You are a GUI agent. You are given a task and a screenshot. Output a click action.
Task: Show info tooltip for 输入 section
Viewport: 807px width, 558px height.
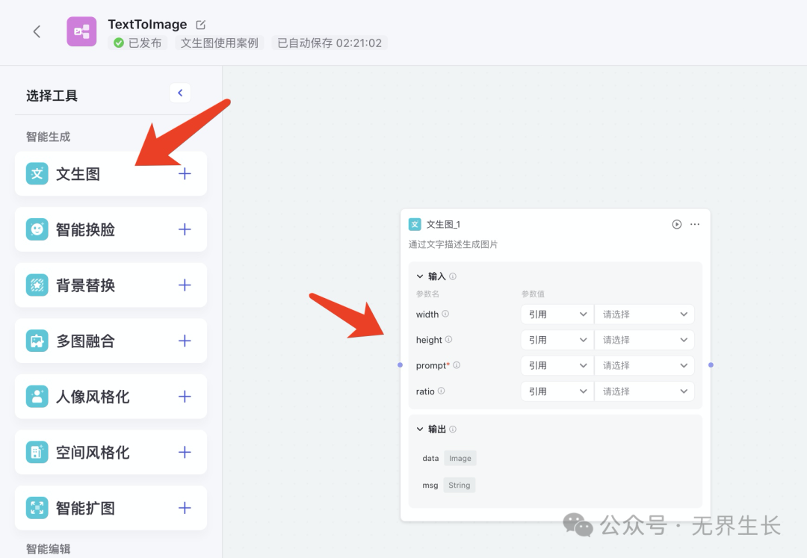pos(452,276)
